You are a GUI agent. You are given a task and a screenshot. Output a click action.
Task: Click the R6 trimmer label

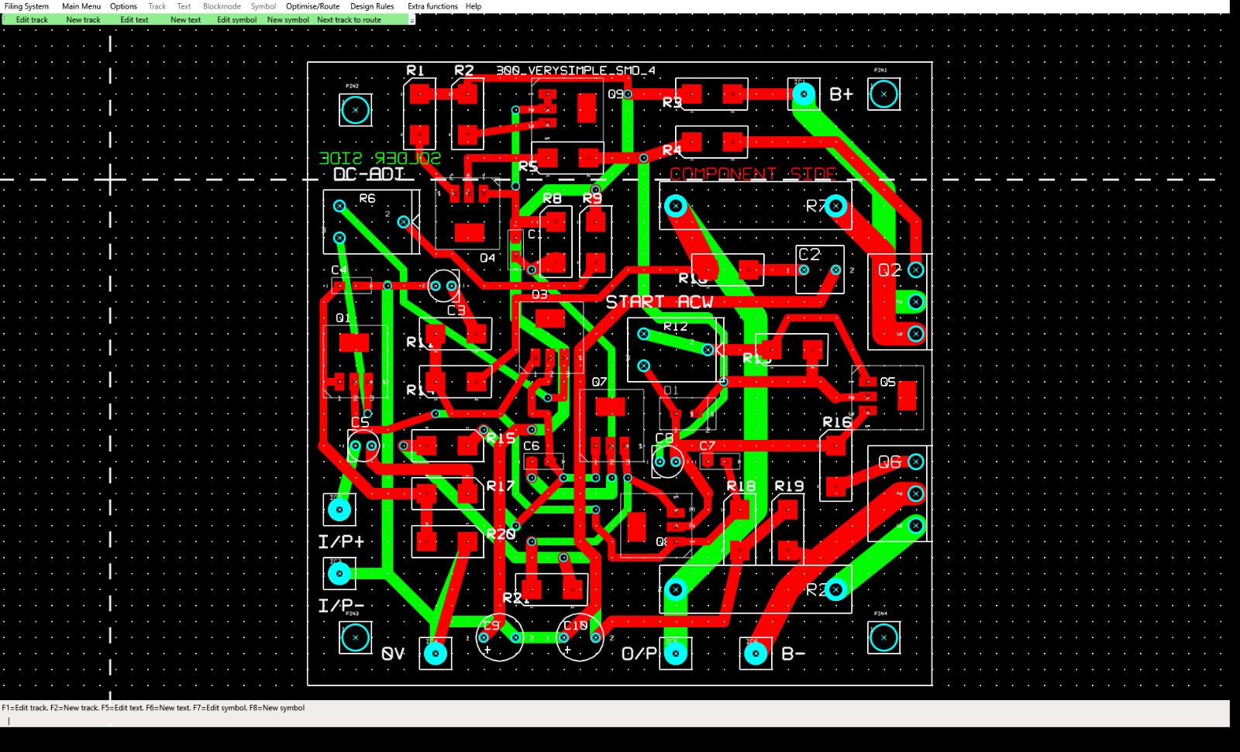coord(367,198)
